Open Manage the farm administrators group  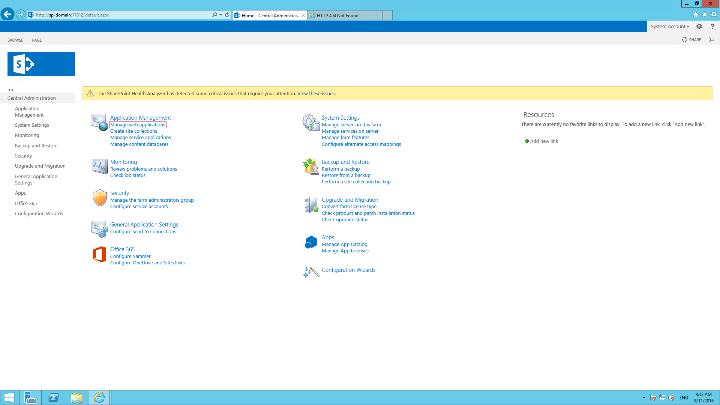point(152,200)
